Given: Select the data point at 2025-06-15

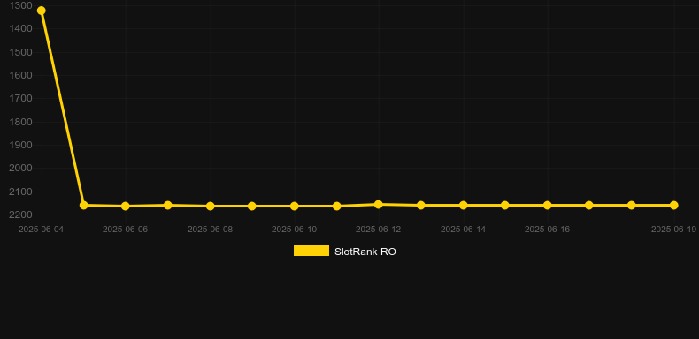Looking at the screenshot, I should point(505,205).
